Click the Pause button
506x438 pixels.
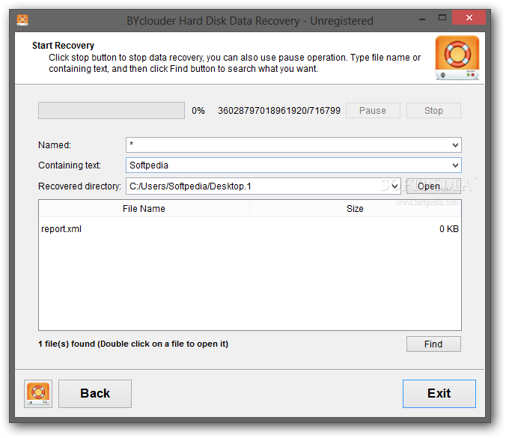tap(373, 111)
